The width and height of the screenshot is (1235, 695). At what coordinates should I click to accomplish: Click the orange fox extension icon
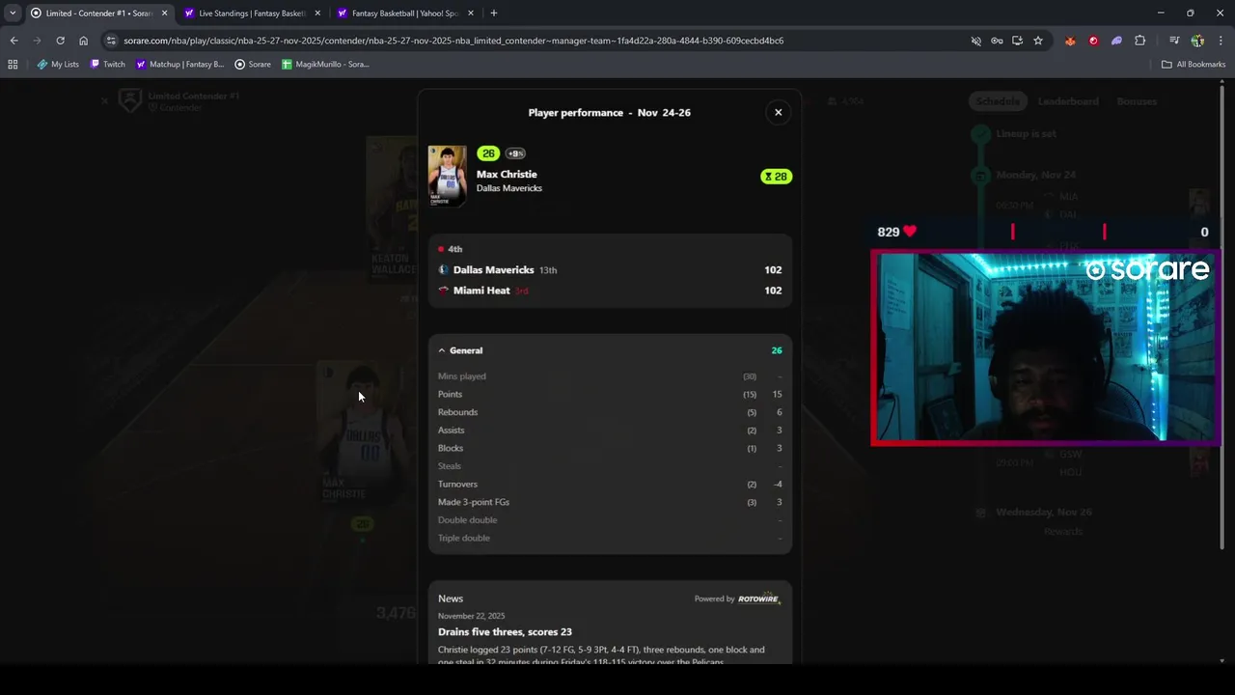1070,41
